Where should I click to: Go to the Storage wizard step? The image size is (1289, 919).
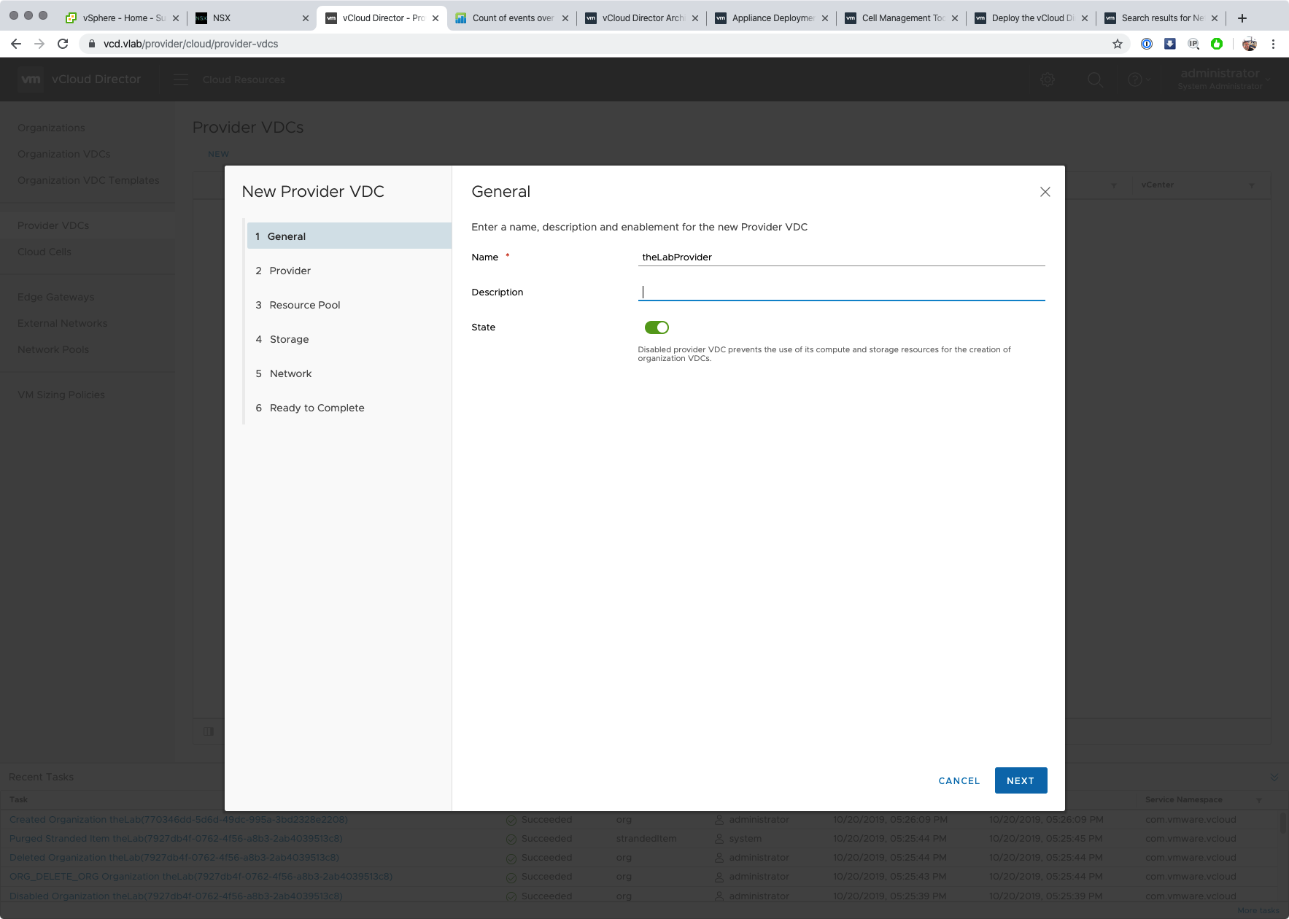(289, 339)
